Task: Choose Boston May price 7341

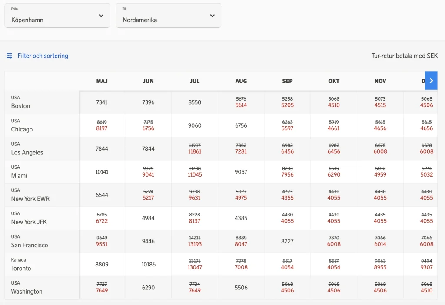Action: tap(102, 102)
